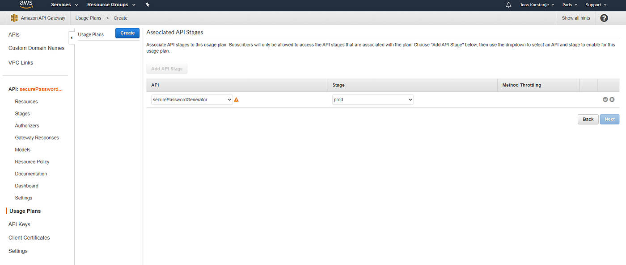Click Usage Plans breadcrumb
Viewport: 626px width, 265px height.
click(x=89, y=18)
